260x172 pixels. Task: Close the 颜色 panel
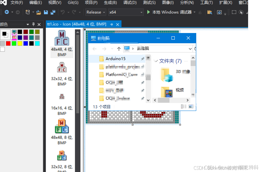[x=39, y=24]
